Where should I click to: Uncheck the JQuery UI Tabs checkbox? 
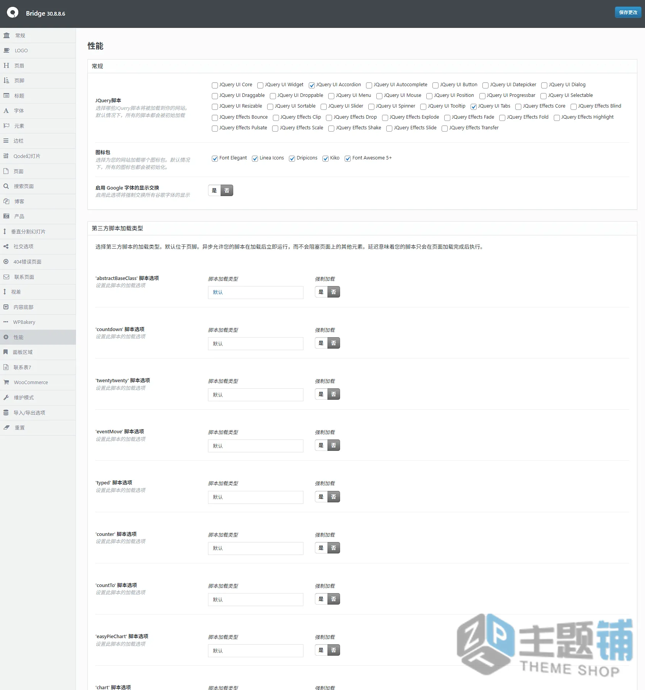point(474,106)
